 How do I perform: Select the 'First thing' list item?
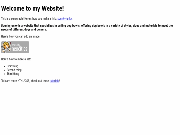(x=12, y=66)
